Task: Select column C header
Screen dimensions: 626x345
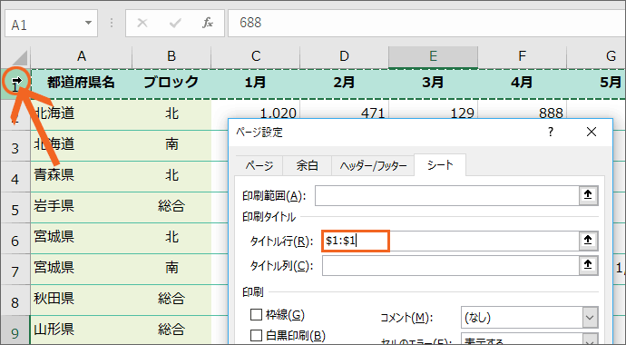Action: tap(256, 56)
